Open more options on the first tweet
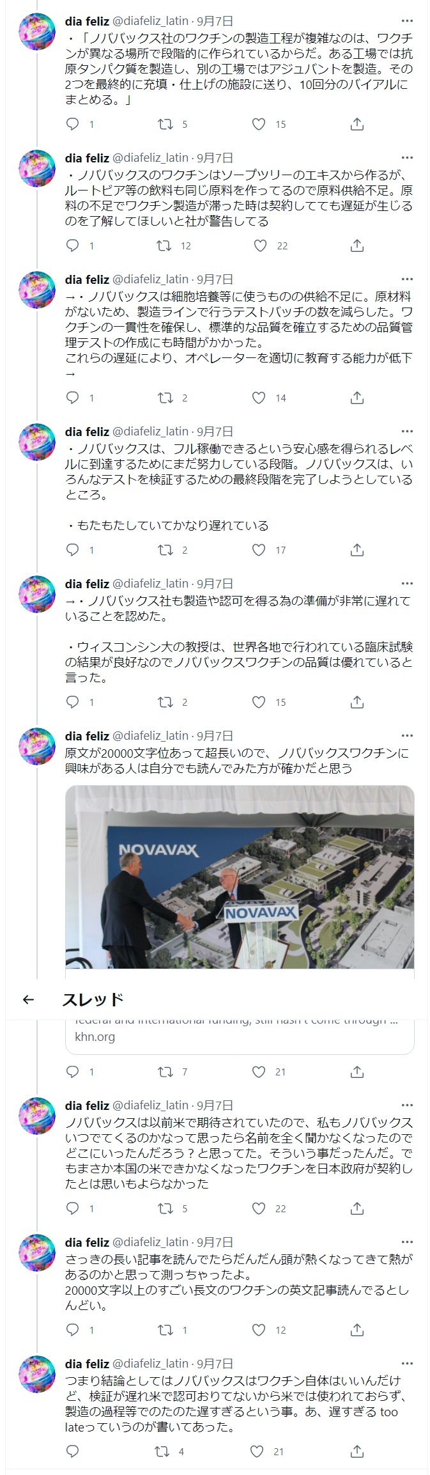 [x=406, y=21]
